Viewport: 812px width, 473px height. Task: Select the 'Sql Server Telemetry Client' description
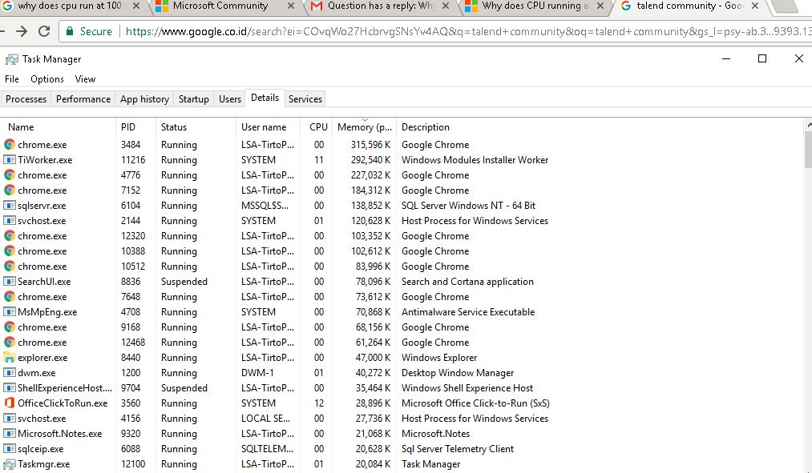(x=458, y=449)
